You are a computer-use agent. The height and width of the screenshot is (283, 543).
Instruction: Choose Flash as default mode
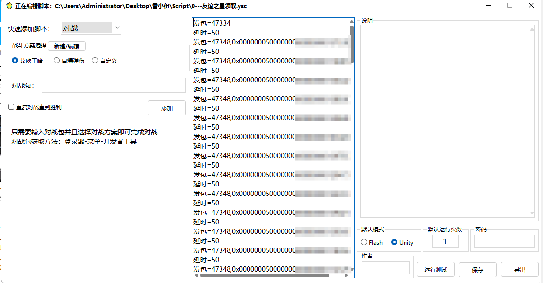point(364,242)
